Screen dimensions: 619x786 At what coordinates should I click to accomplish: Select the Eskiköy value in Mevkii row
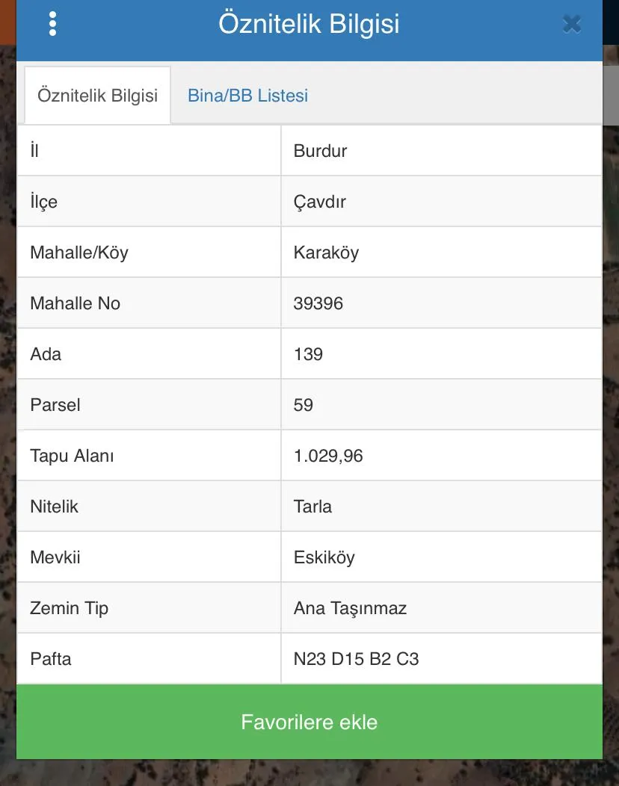(324, 557)
